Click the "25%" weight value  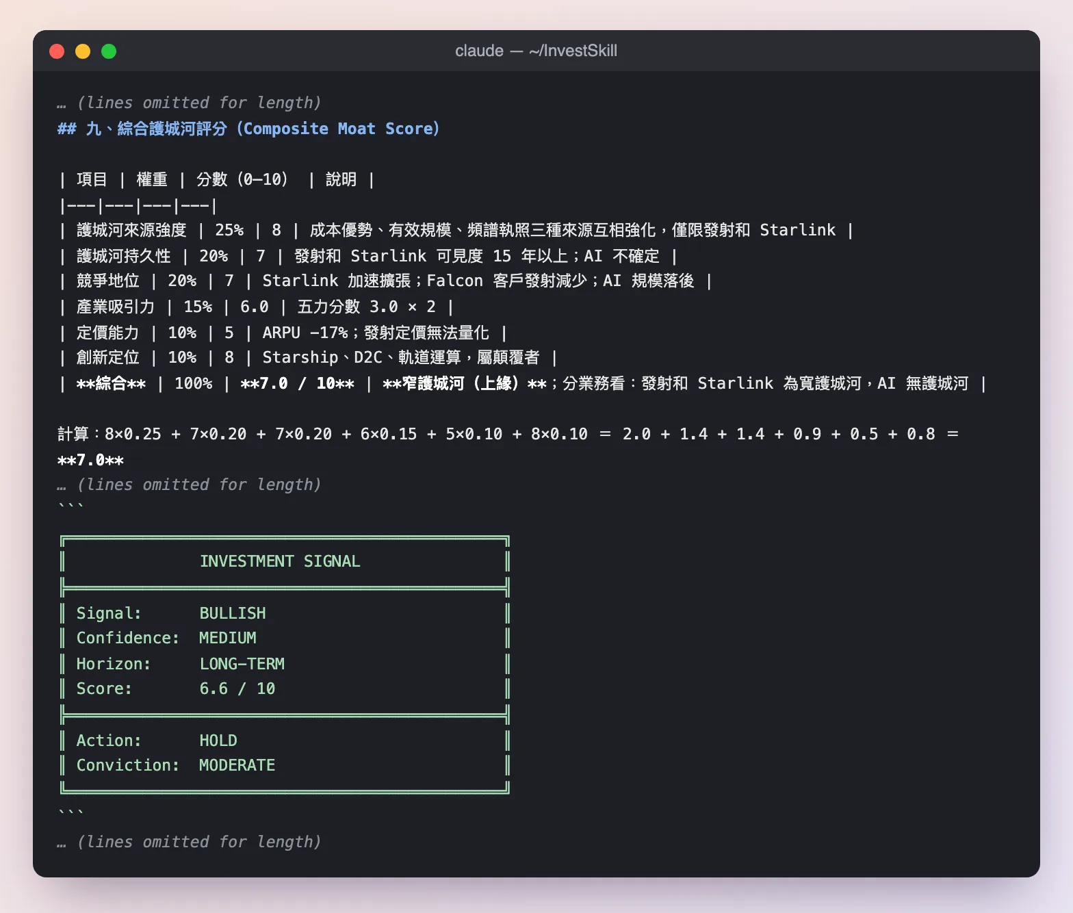click(x=229, y=230)
